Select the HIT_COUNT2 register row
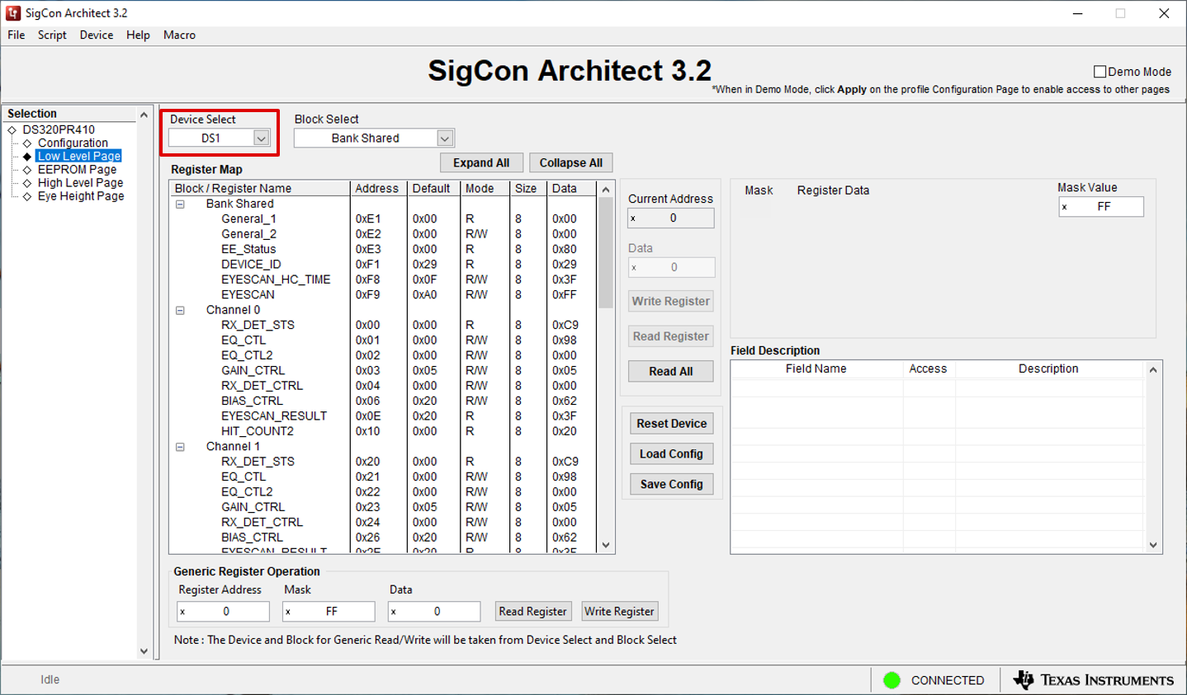Screen dimensions: 1187x695 385,431
